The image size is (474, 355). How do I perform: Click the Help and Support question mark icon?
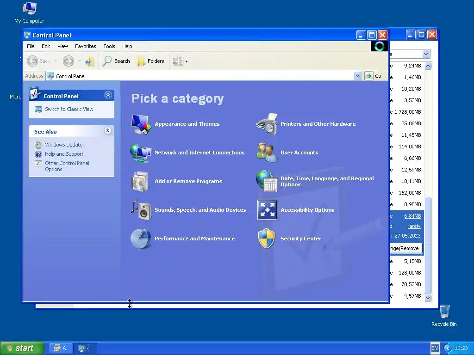click(38, 154)
